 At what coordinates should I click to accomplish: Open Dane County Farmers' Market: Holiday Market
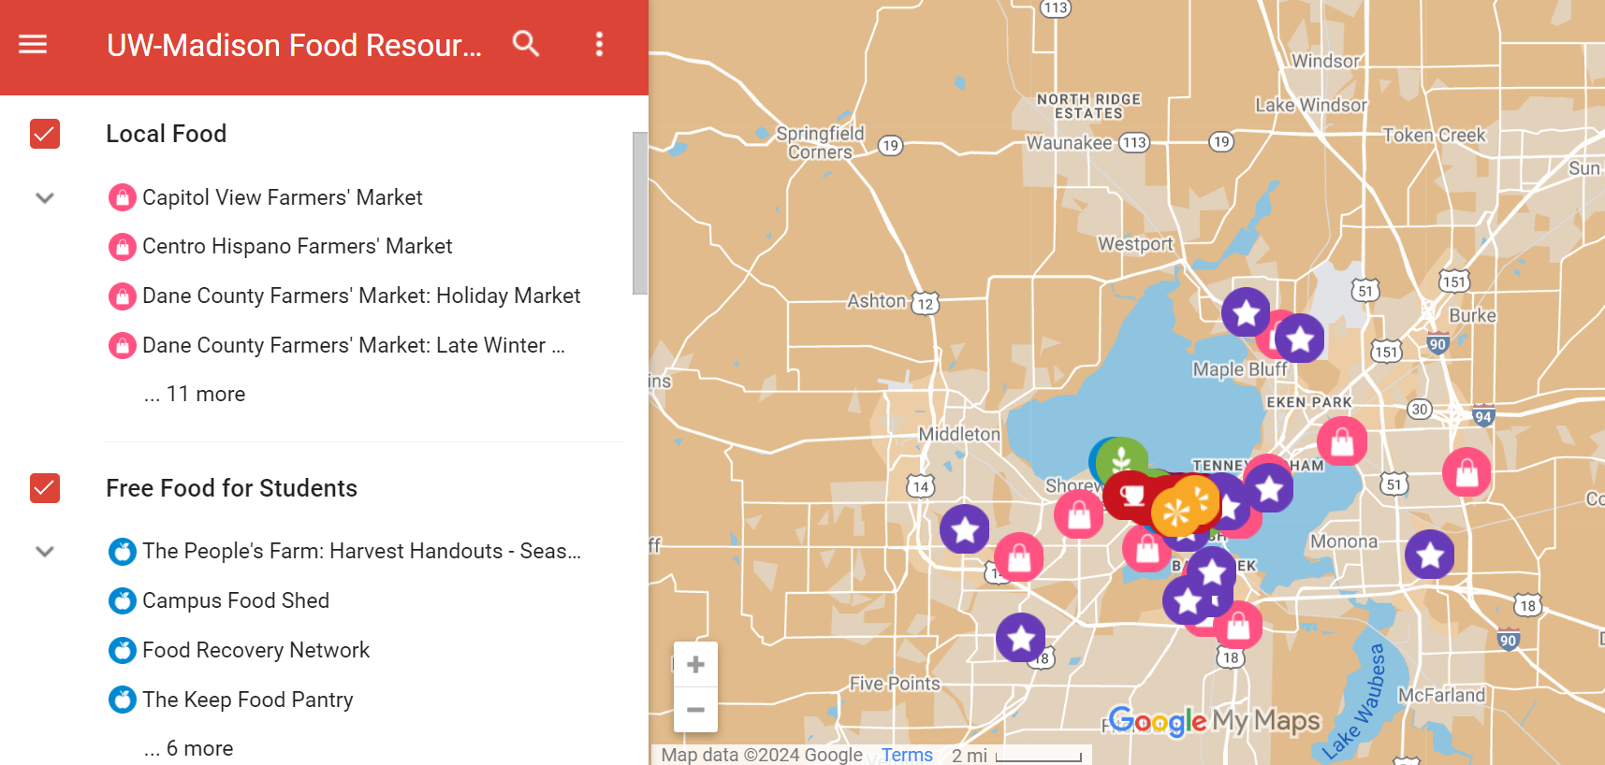pyautogui.click(x=361, y=296)
